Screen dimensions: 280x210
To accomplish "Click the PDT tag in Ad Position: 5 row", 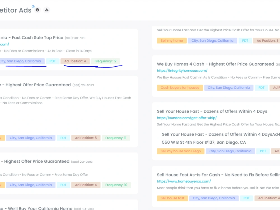I will click(x=63, y=138).
